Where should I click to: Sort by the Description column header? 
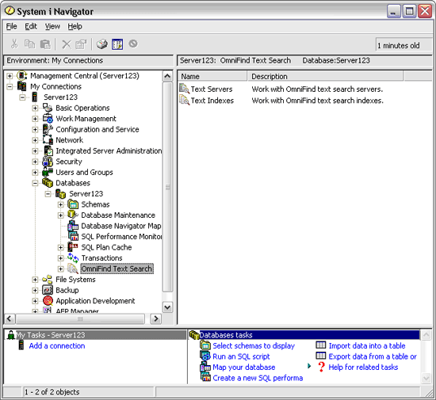325,76
